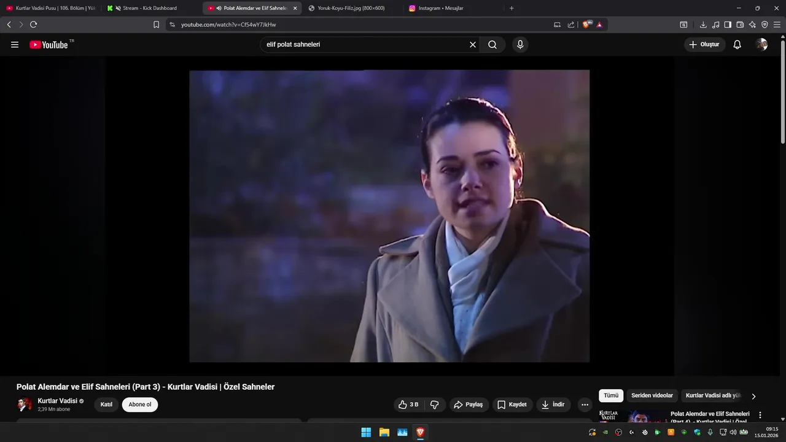
Task: Click the Brave icon in the taskbar
Action: pos(420,432)
